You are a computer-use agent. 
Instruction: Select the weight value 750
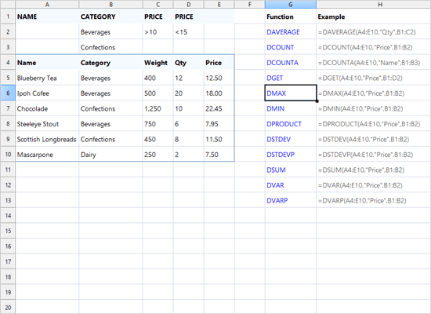[x=158, y=124]
